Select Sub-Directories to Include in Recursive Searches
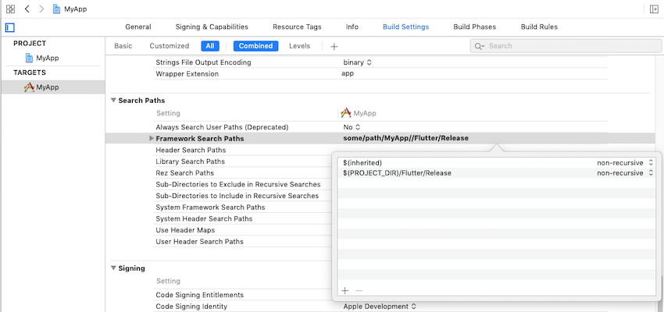Viewport: 664px width, 312px height. point(237,196)
